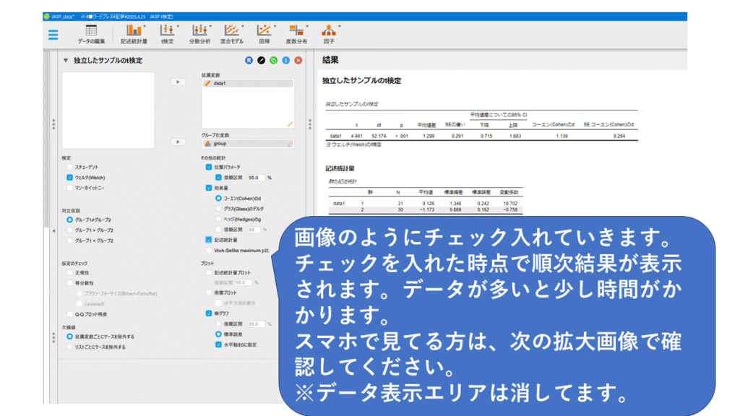Enable the 等分散性 assumption check
This screenshot has width=740, height=416.
70,283
